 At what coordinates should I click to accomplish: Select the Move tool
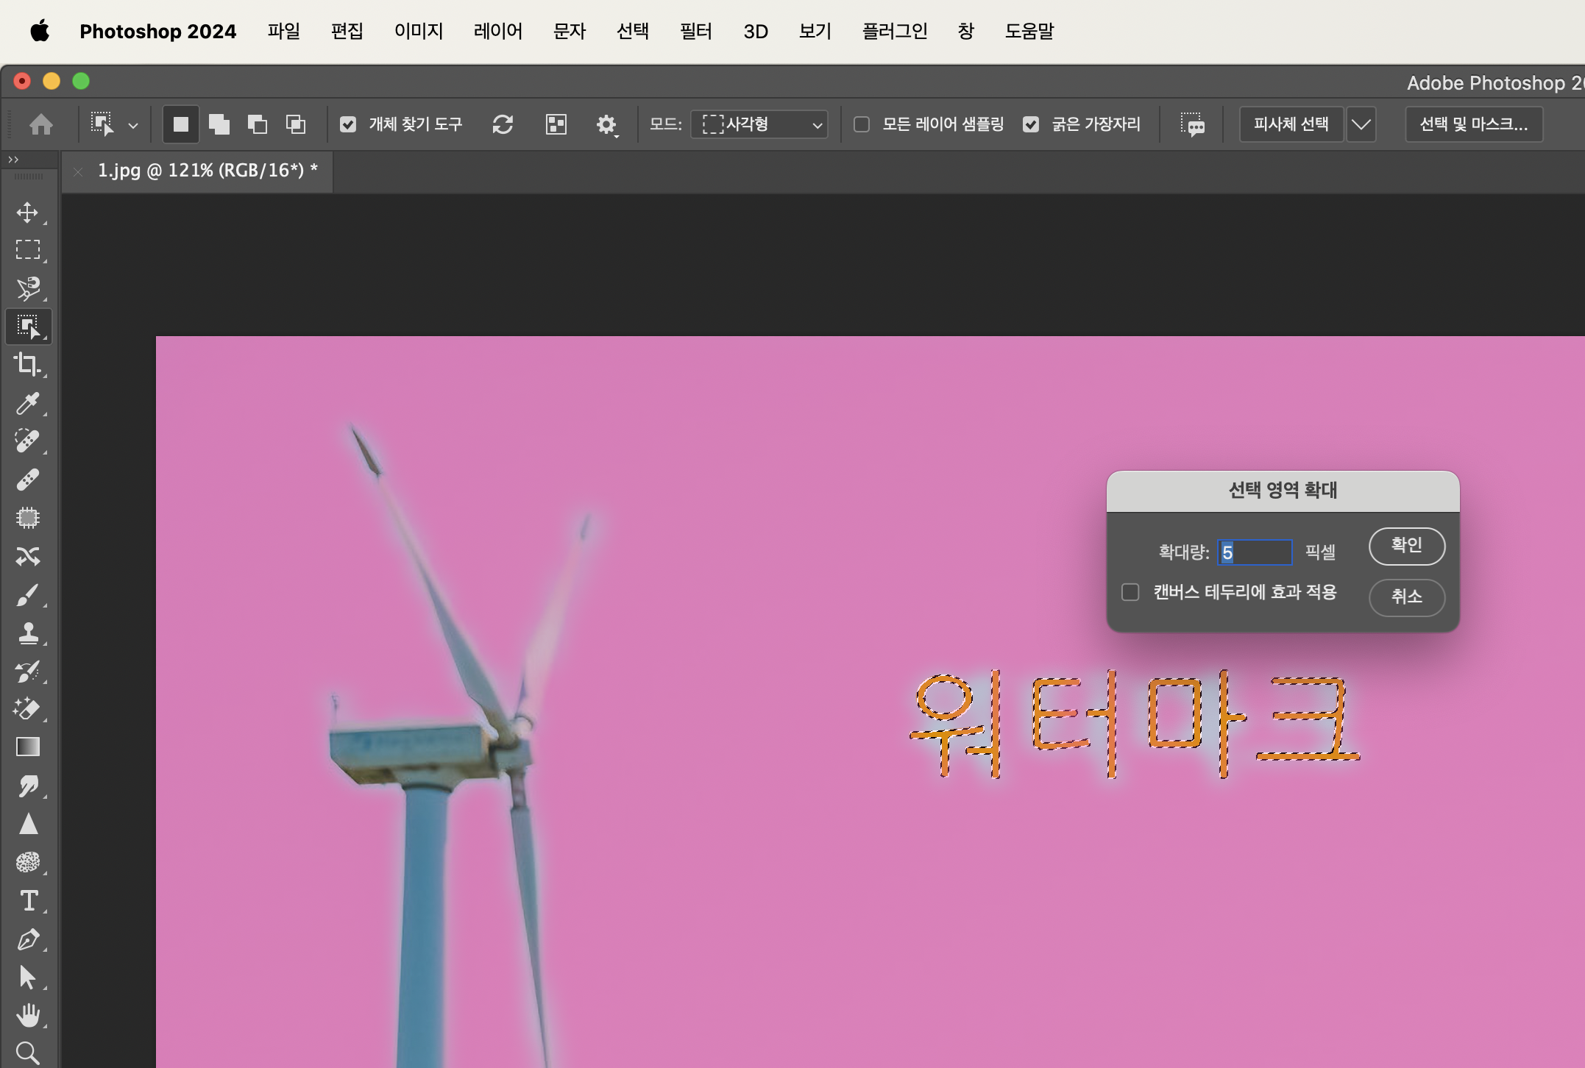[x=28, y=213]
